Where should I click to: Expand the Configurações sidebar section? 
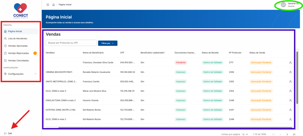pos(20,74)
